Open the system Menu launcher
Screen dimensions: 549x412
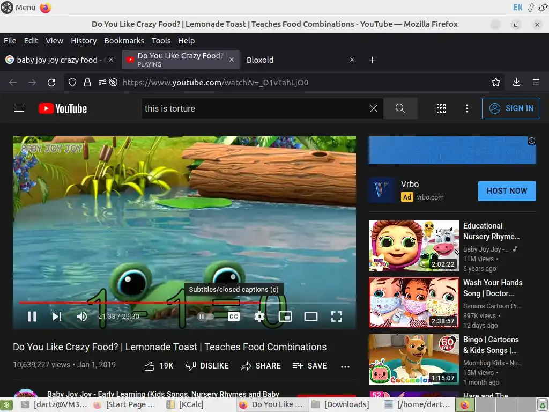(18, 8)
